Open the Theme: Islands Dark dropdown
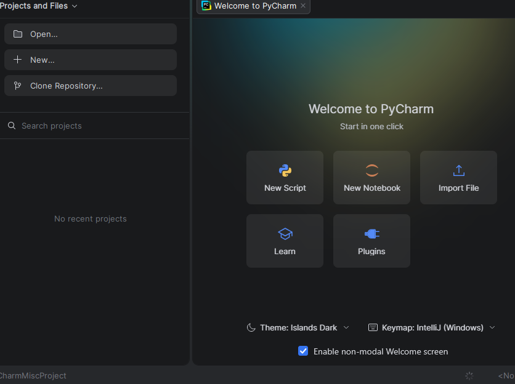515x384 pixels. pos(298,327)
